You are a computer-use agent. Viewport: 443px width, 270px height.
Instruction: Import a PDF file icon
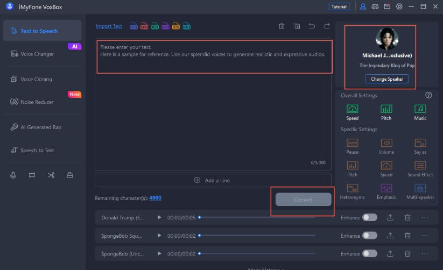pos(144,26)
